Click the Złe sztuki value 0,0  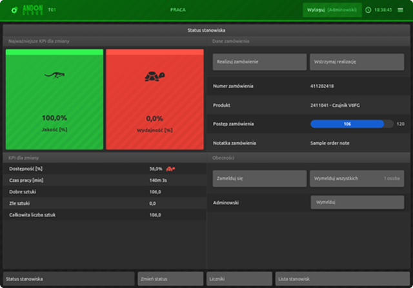click(152, 204)
